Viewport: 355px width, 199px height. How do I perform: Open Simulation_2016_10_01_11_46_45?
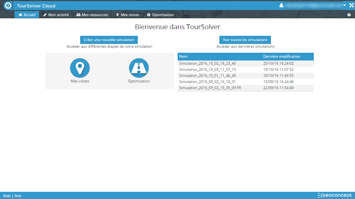[x=207, y=75]
